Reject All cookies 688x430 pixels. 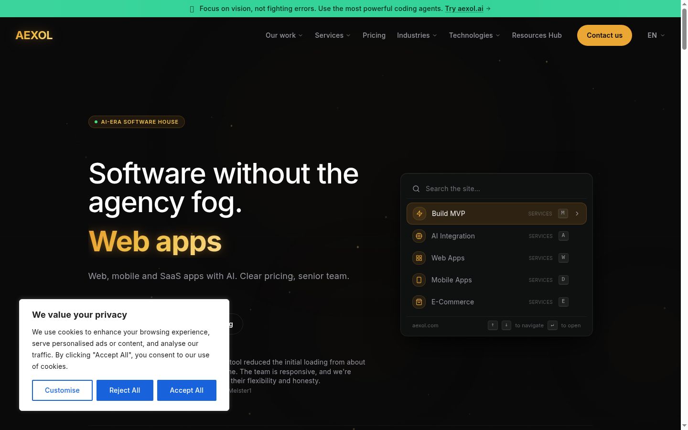[125, 390]
